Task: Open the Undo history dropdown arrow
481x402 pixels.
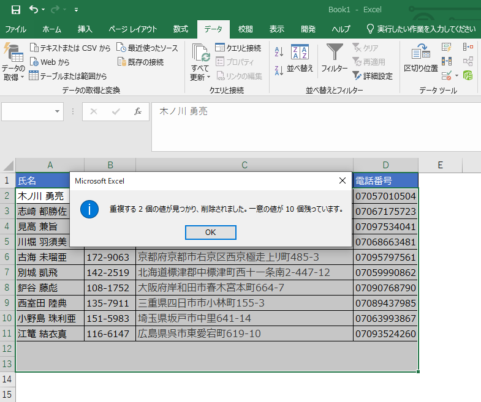Action: point(43,10)
